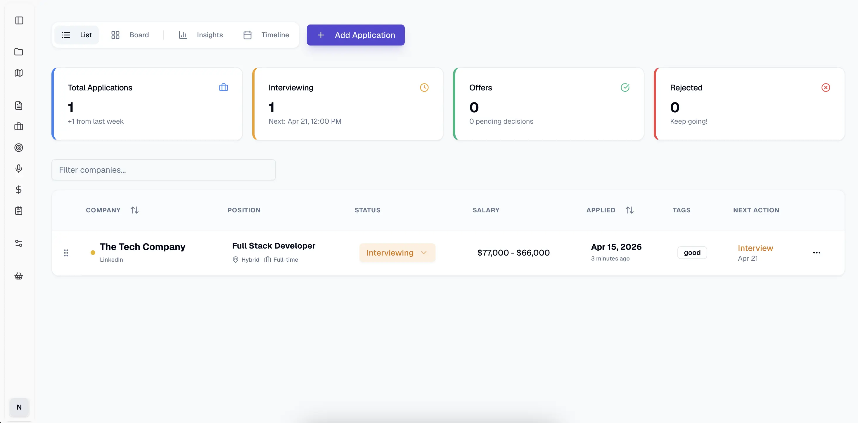Click the Add Application button
858x423 pixels.
pos(355,35)
